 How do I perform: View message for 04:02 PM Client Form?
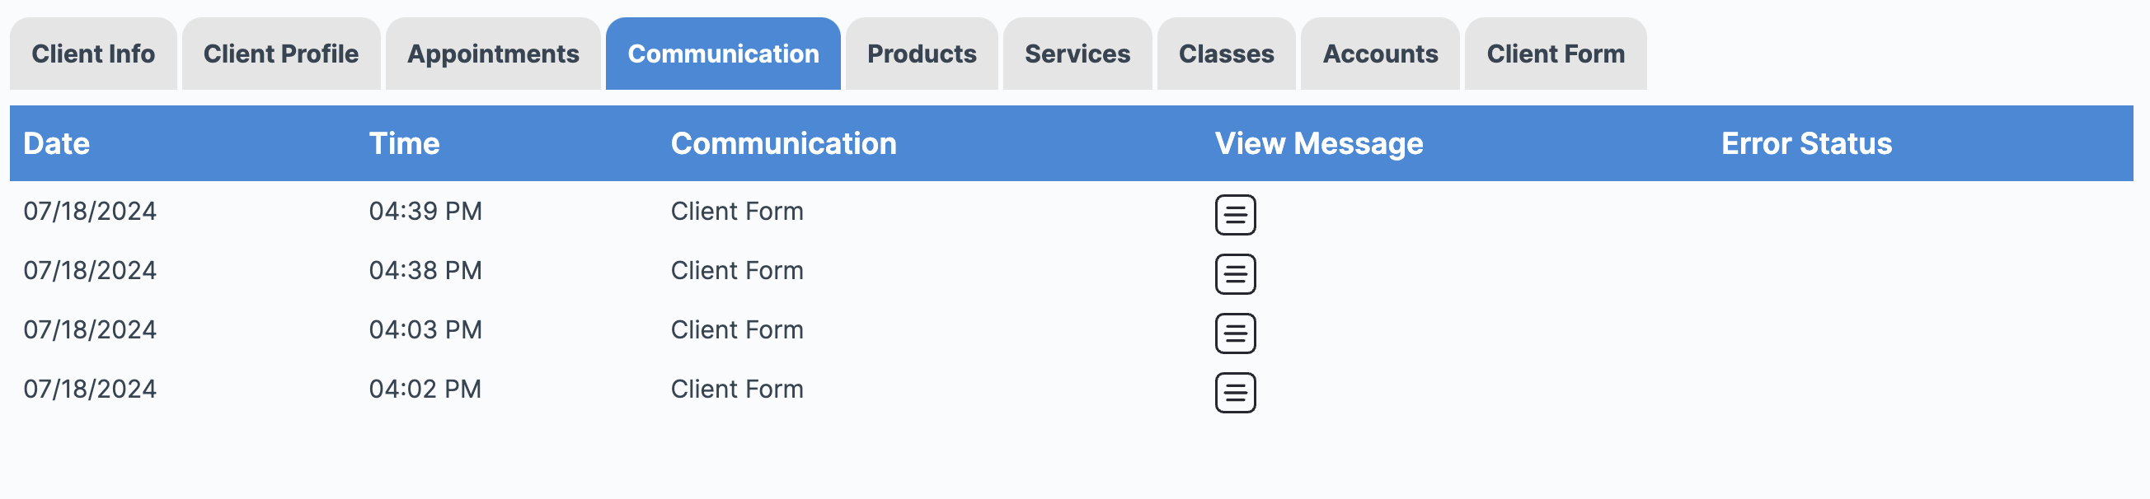[x=1235, y=393]
